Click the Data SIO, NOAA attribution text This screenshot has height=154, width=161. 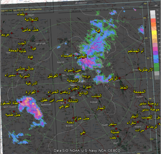(x=87, y=150)
